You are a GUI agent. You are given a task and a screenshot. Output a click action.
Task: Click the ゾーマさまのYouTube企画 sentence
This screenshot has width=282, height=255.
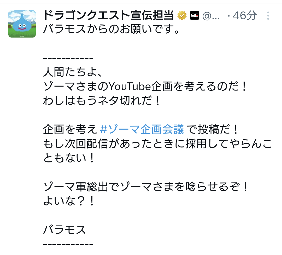pos(145,86)
